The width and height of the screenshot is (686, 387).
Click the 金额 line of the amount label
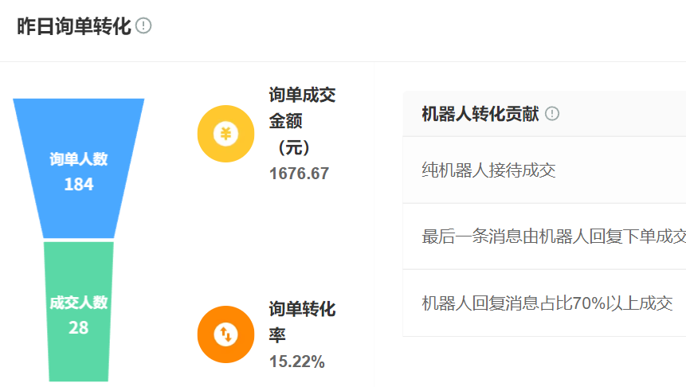tap(286, 122)
